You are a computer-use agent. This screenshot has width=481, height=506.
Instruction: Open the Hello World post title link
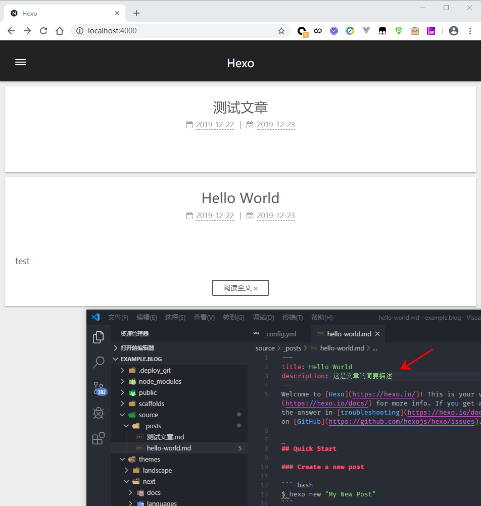[x=240, y=198]
